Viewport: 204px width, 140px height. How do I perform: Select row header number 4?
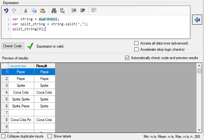pos(5,92)
